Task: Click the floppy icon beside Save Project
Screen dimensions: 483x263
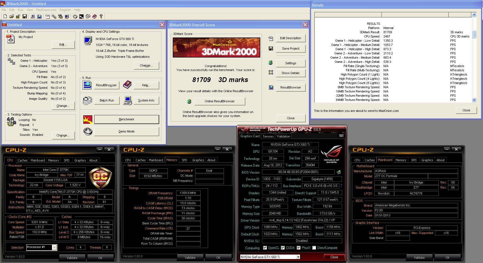Action: 271,48
